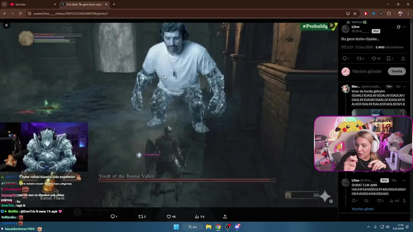Click the taskbar 'Ara' search box
This screenshot has height=232, width=413.
193,227
